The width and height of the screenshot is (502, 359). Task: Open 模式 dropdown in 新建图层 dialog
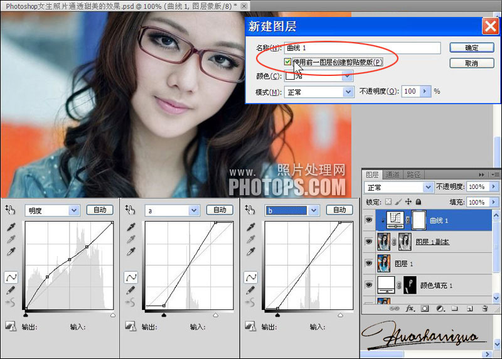[348, 92]
